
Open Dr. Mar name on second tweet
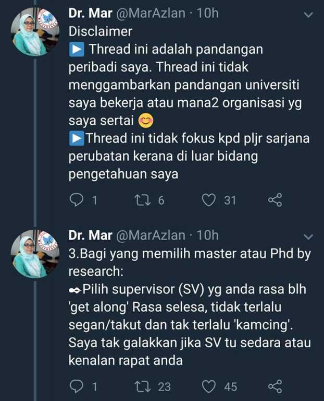coord(90,235)
